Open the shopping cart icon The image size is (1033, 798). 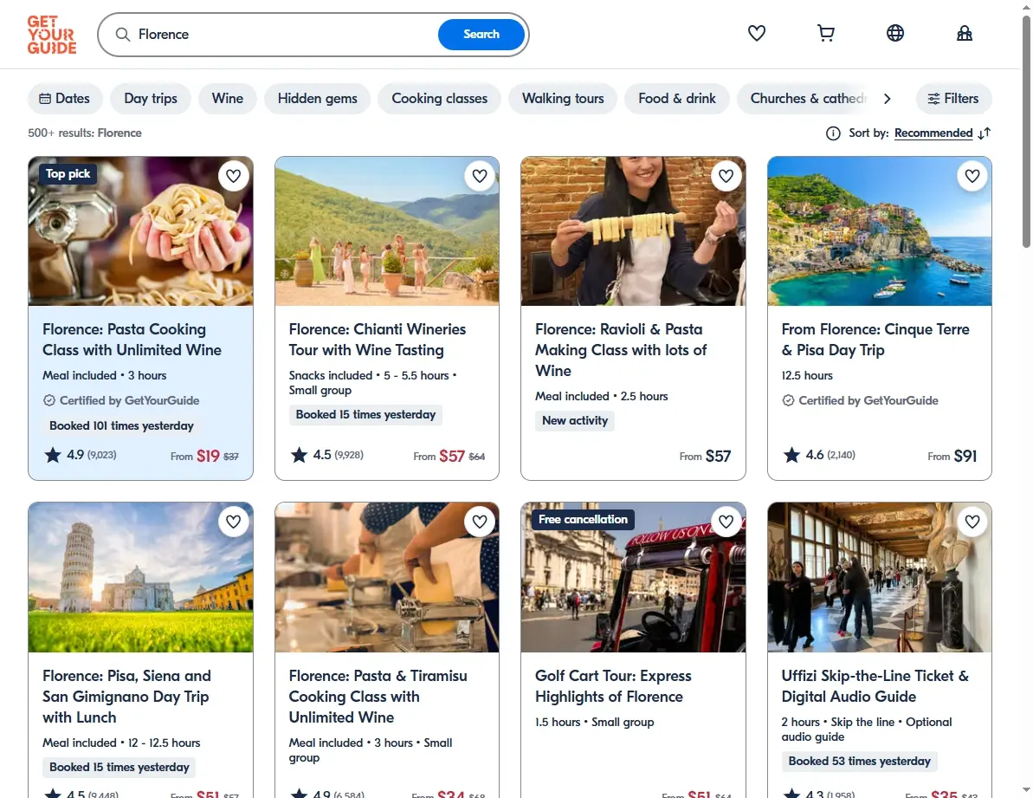[x=825, y=33]
